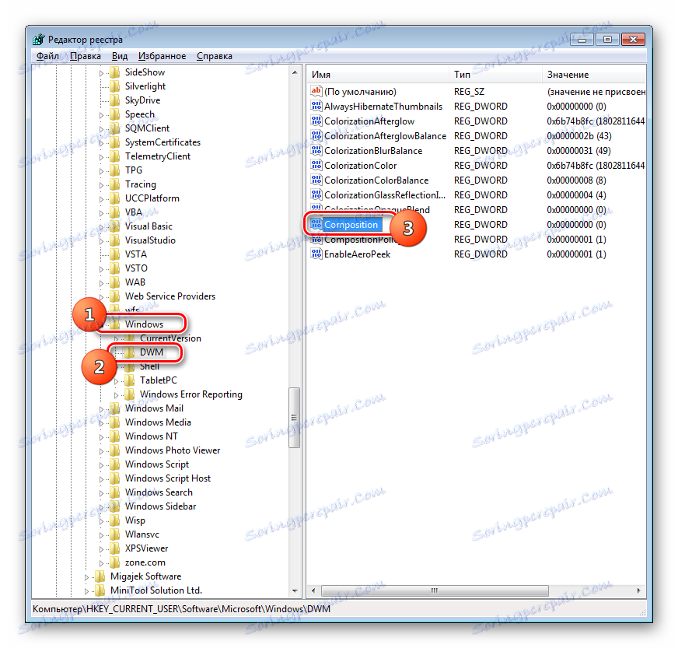Expand the Wisp key

[x=101, y=521]
